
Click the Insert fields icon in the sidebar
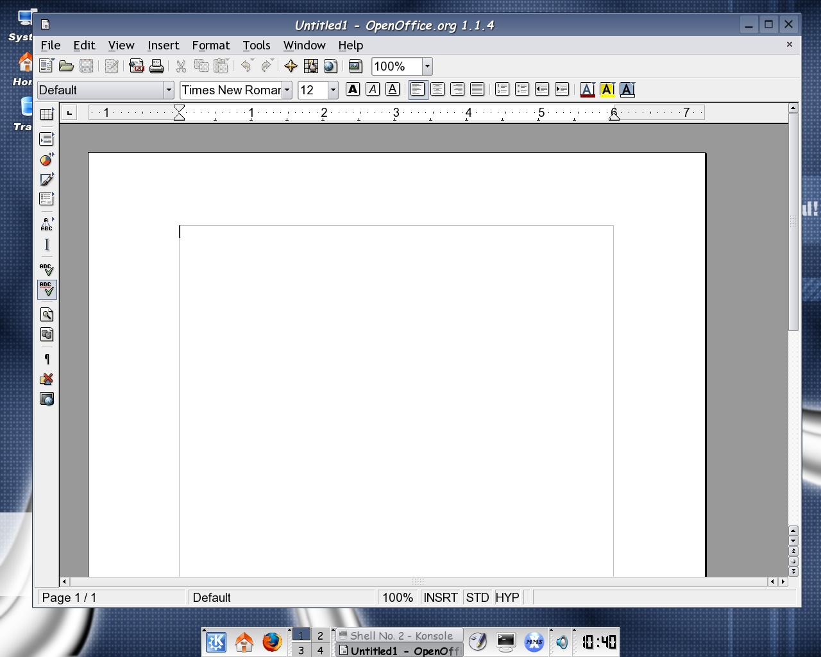[47, 139]
